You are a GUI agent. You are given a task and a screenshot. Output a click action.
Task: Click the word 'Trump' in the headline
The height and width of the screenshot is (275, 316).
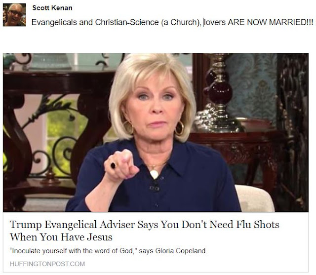coord(26,225)
